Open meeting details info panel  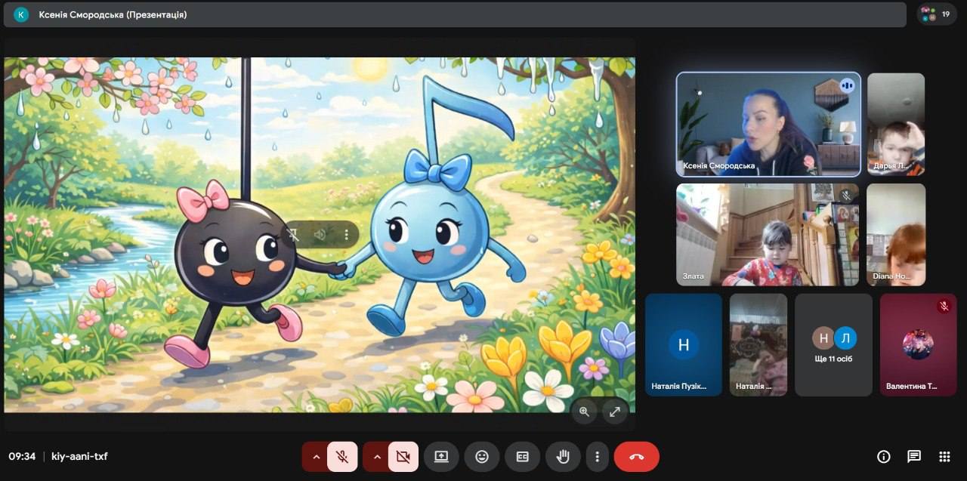click(x=883, y=456)
